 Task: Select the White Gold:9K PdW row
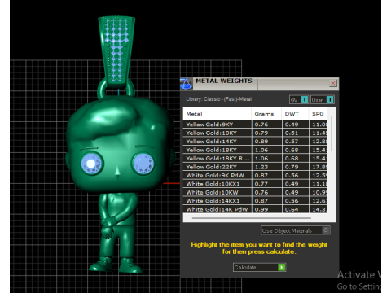255,175
